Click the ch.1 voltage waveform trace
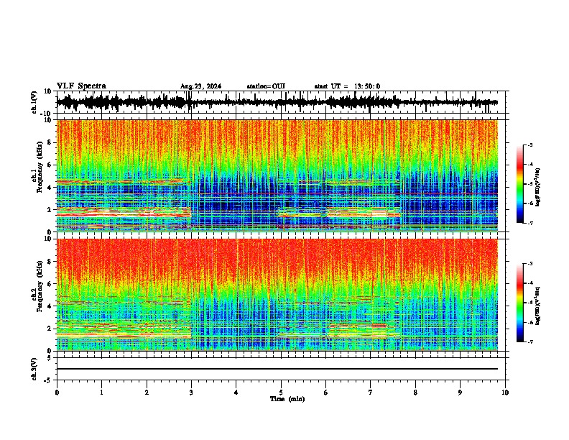Screen dimensions: 569x440 (x=277, y=102)
